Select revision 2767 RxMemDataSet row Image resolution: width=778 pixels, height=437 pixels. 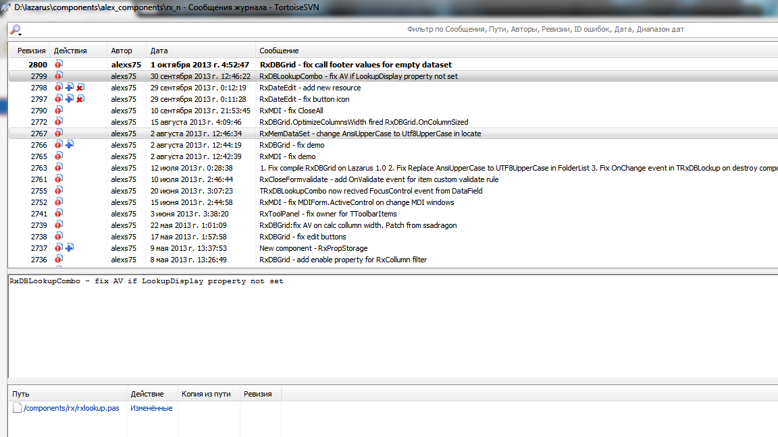370,134
